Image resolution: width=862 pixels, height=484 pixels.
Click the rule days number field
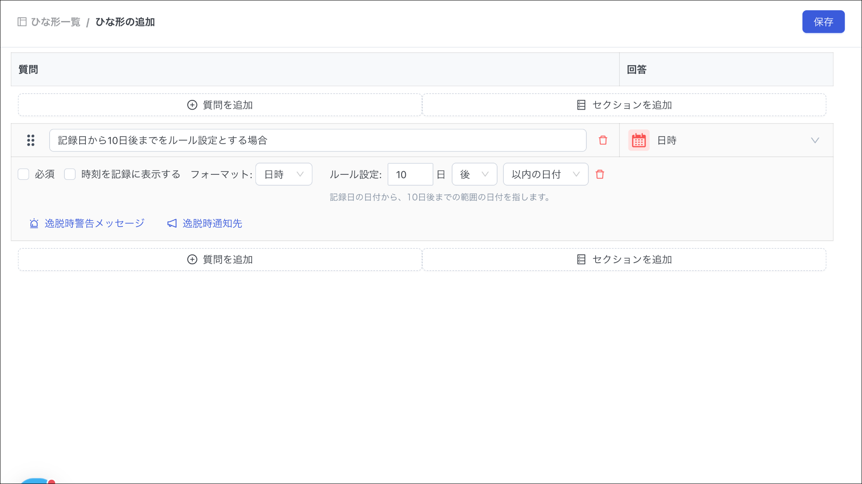tap(410, 174)
